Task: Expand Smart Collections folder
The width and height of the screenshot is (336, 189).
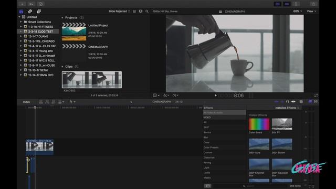Action: [x=21, y=22]
